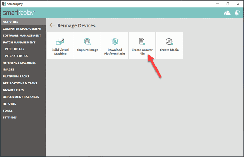
Task: Select Patch Details sub-item
Action: [23, 49]
